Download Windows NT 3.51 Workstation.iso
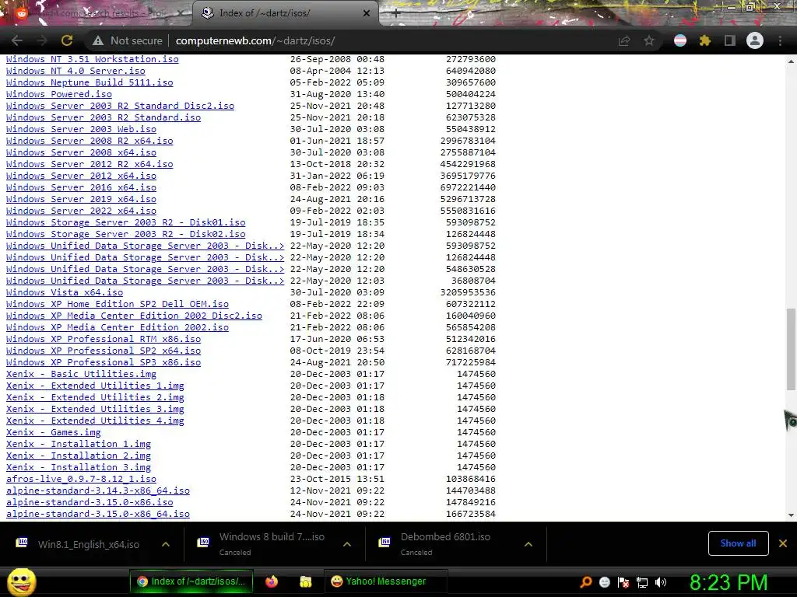797x597 pixels. click(x=93, y=59)
